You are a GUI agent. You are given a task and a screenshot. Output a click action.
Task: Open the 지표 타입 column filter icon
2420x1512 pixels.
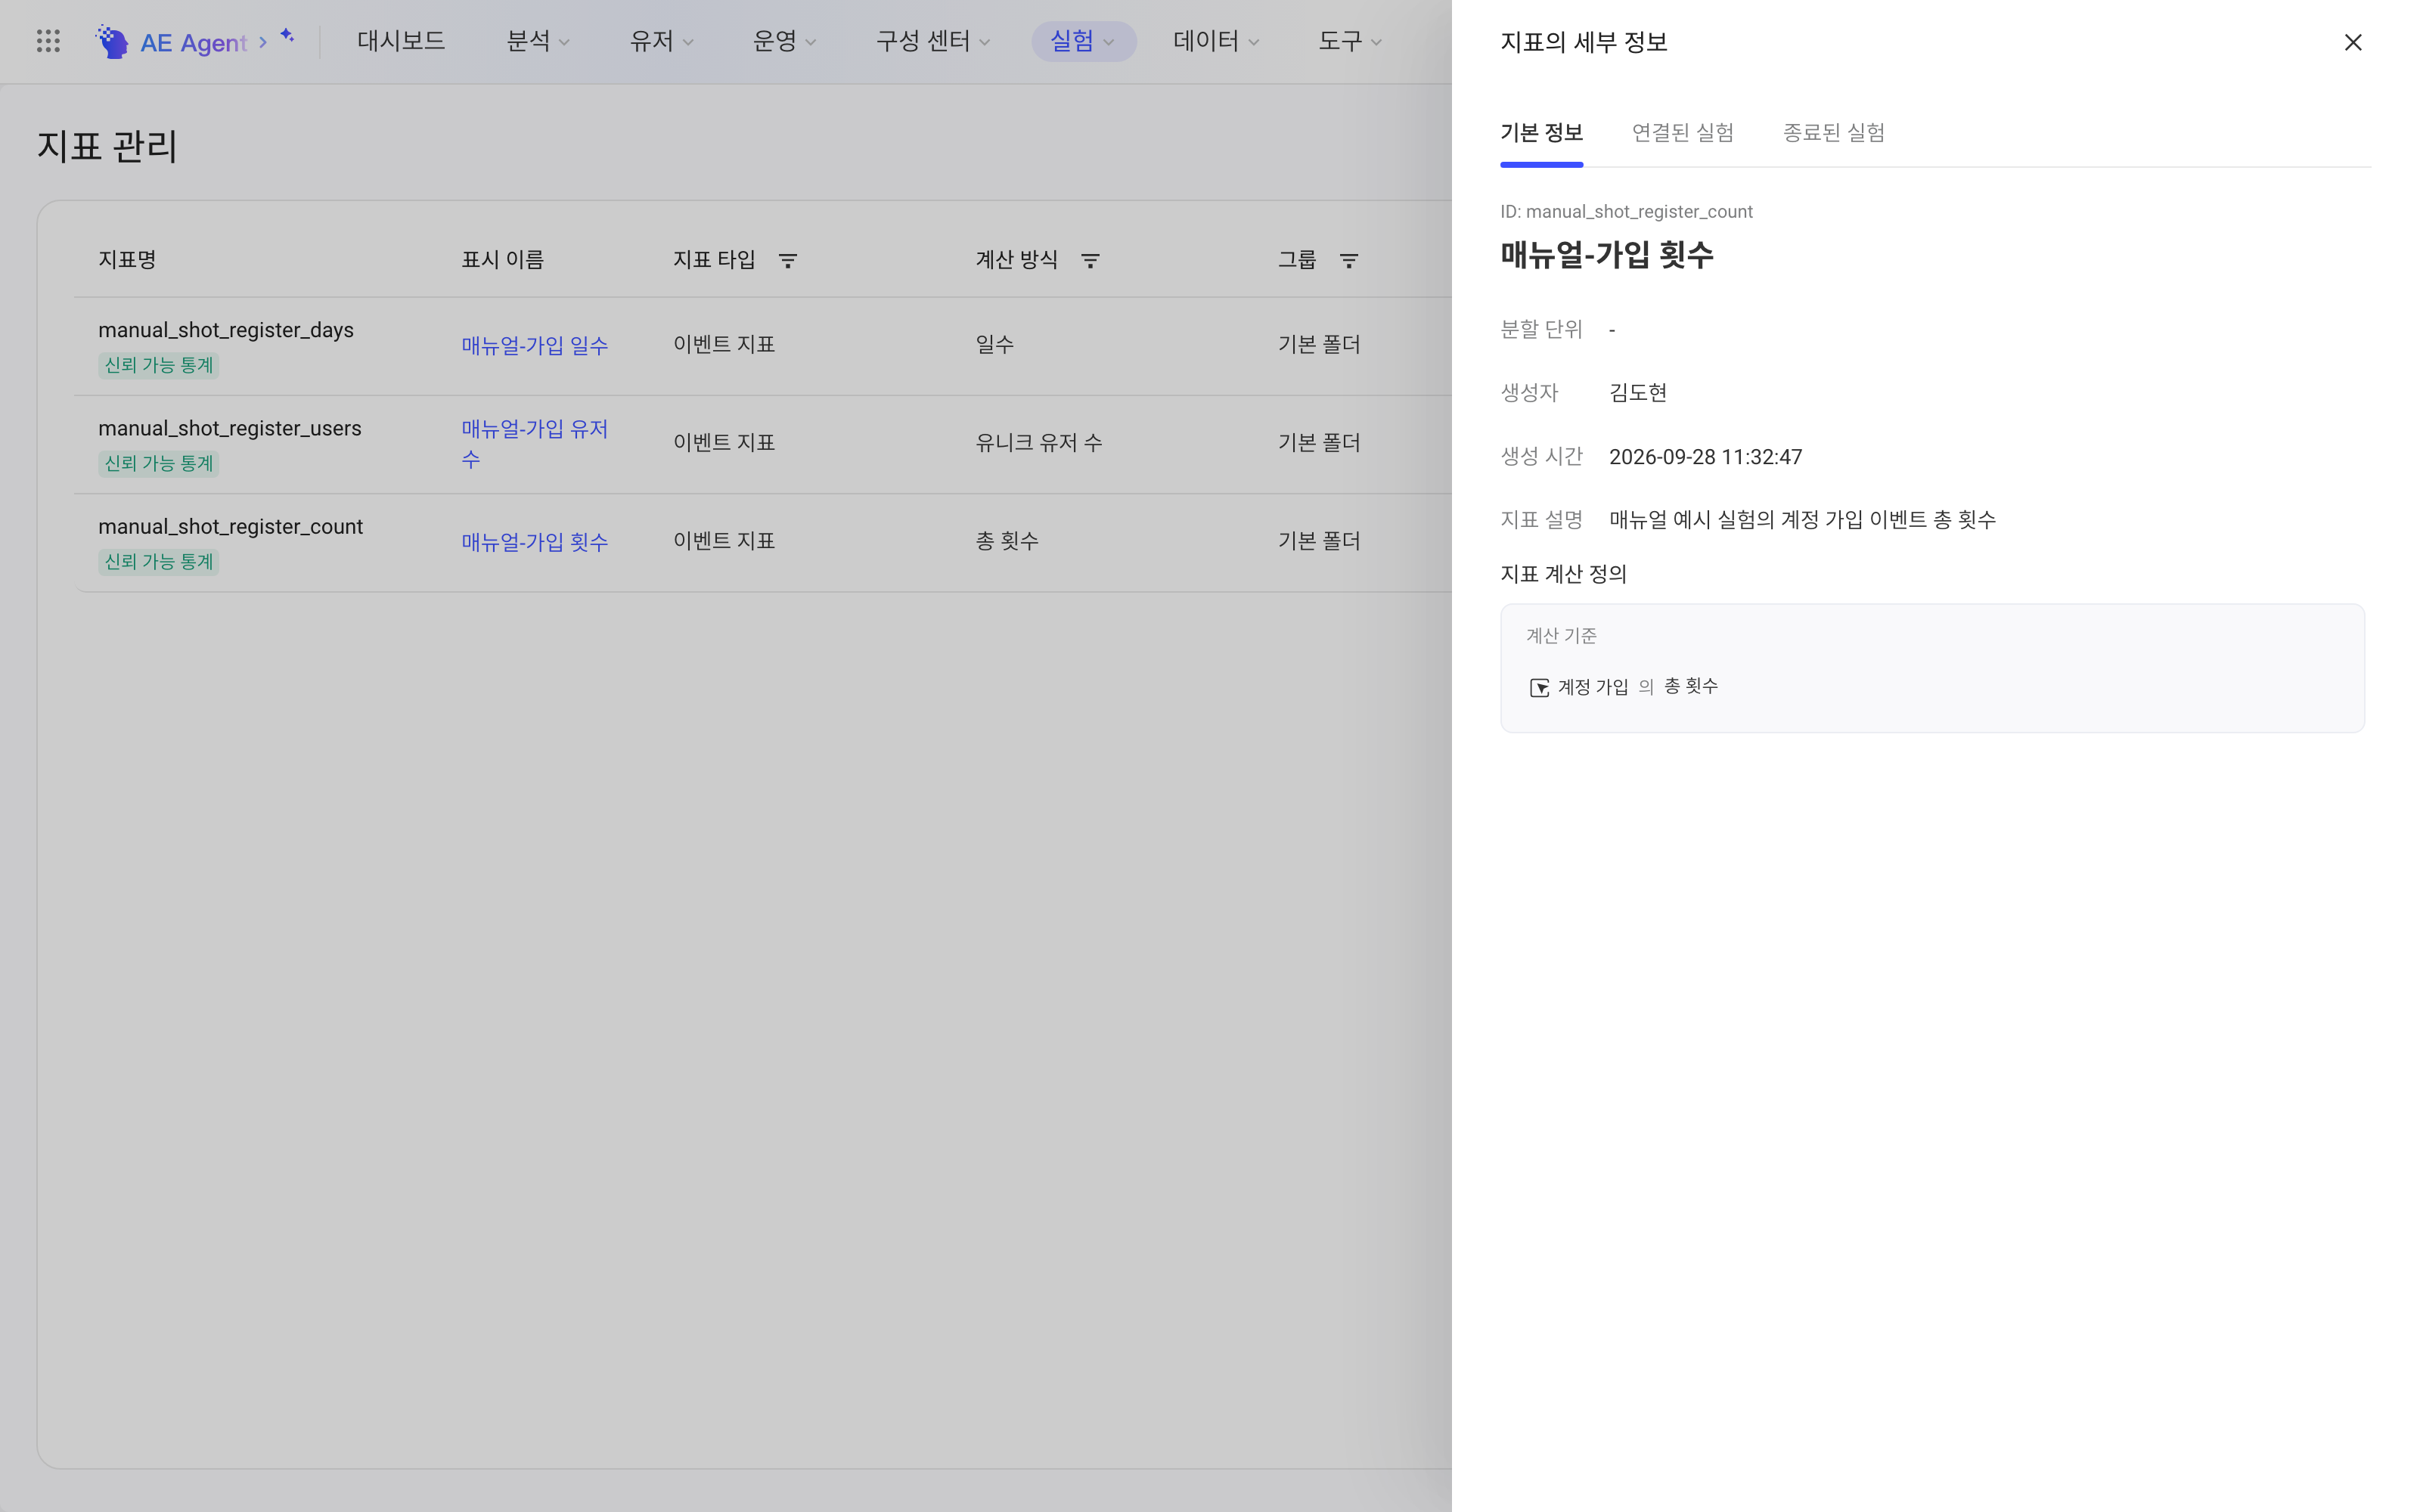coord(787,260)
